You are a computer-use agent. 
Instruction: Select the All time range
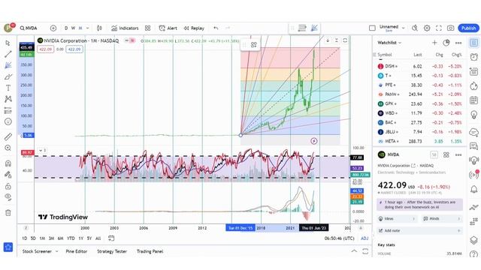[98, 238]
